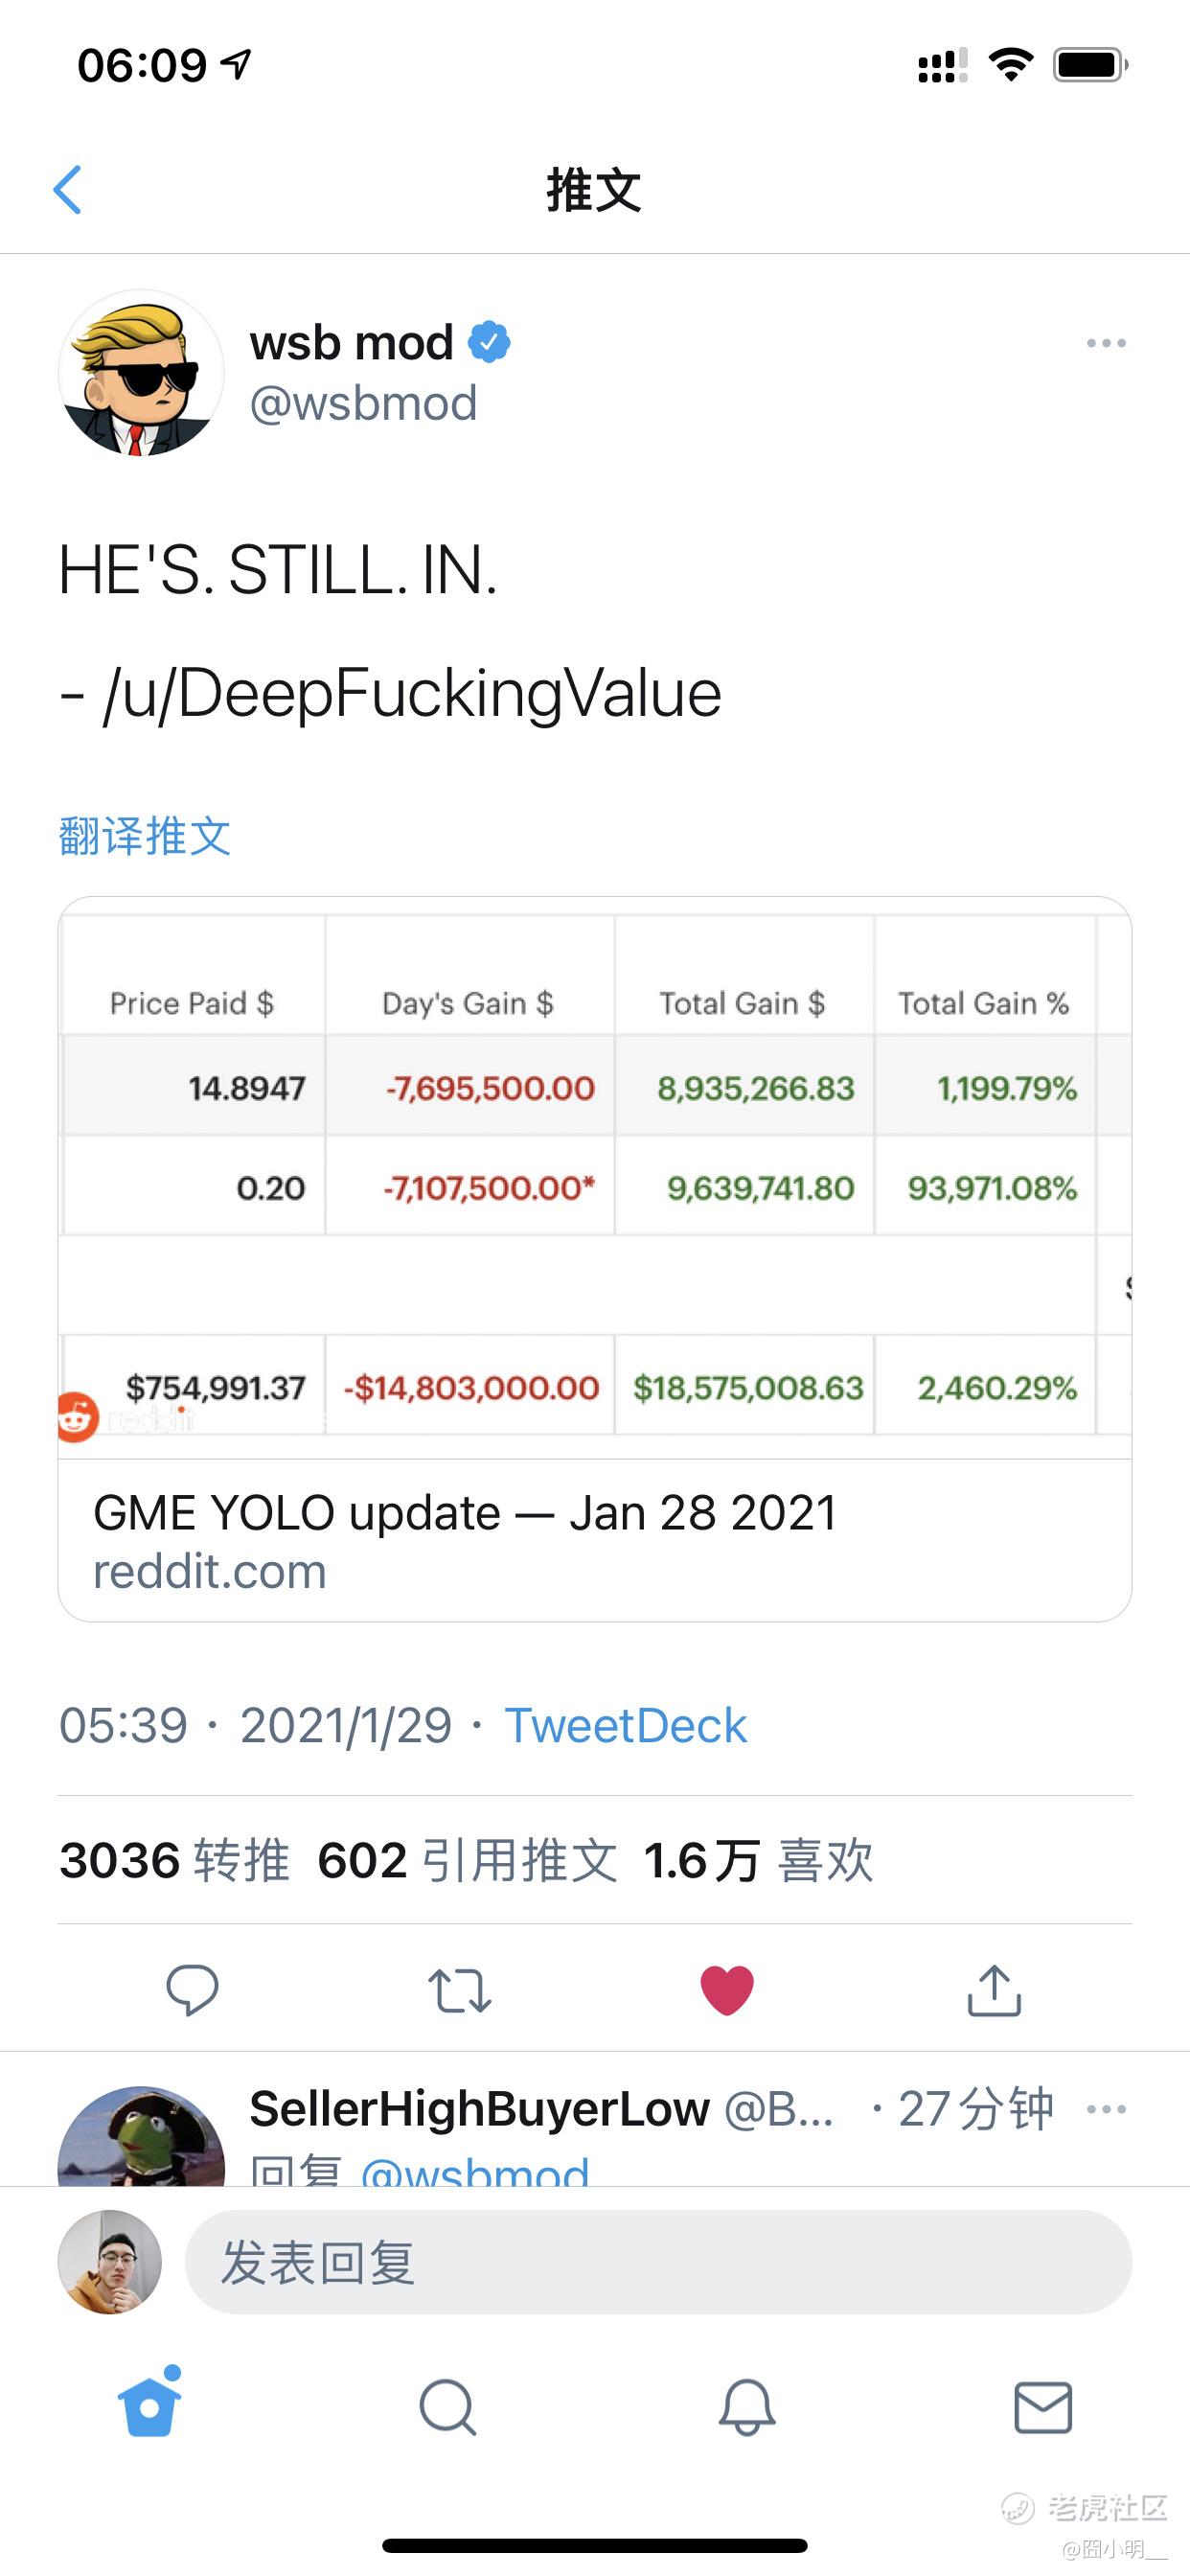Viewport: 1190px width, 2576px height.
Task: Tap the back arrow icon
Action: click(67, 190)
